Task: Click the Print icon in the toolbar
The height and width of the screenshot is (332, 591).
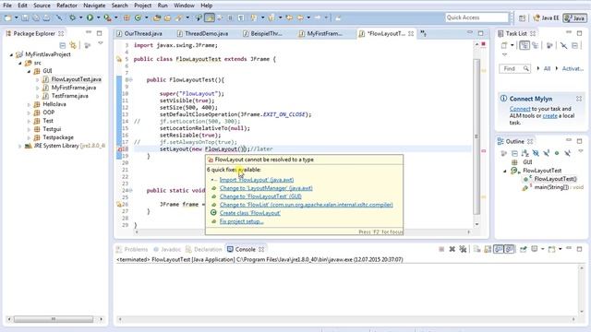Action: coord(46,18)
